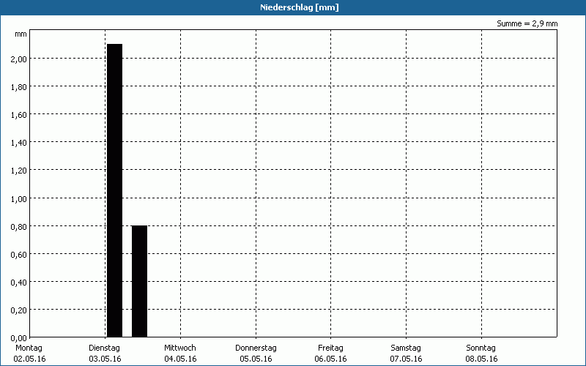The height and width of the screenshot is (366, 586).
Task: Click the 1,60 y-axis value
Action: [x=19, y=115]
